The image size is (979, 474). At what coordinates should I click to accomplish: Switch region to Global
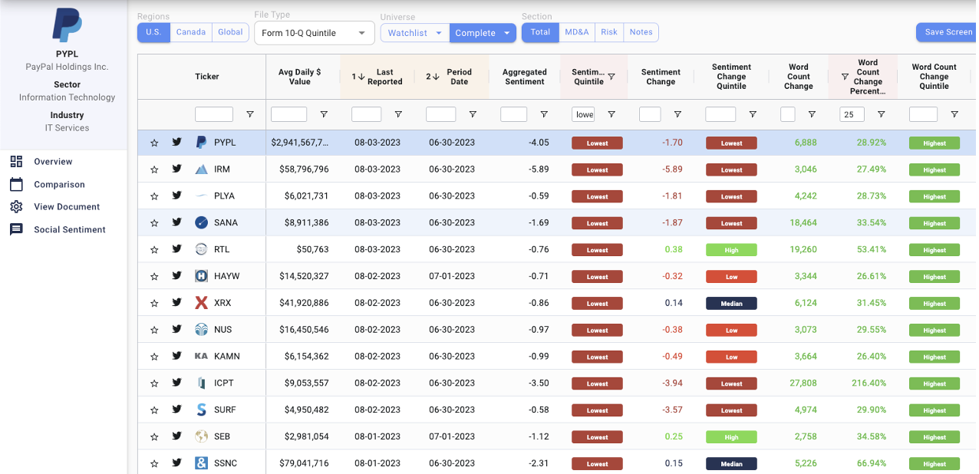tap(230, 32)
